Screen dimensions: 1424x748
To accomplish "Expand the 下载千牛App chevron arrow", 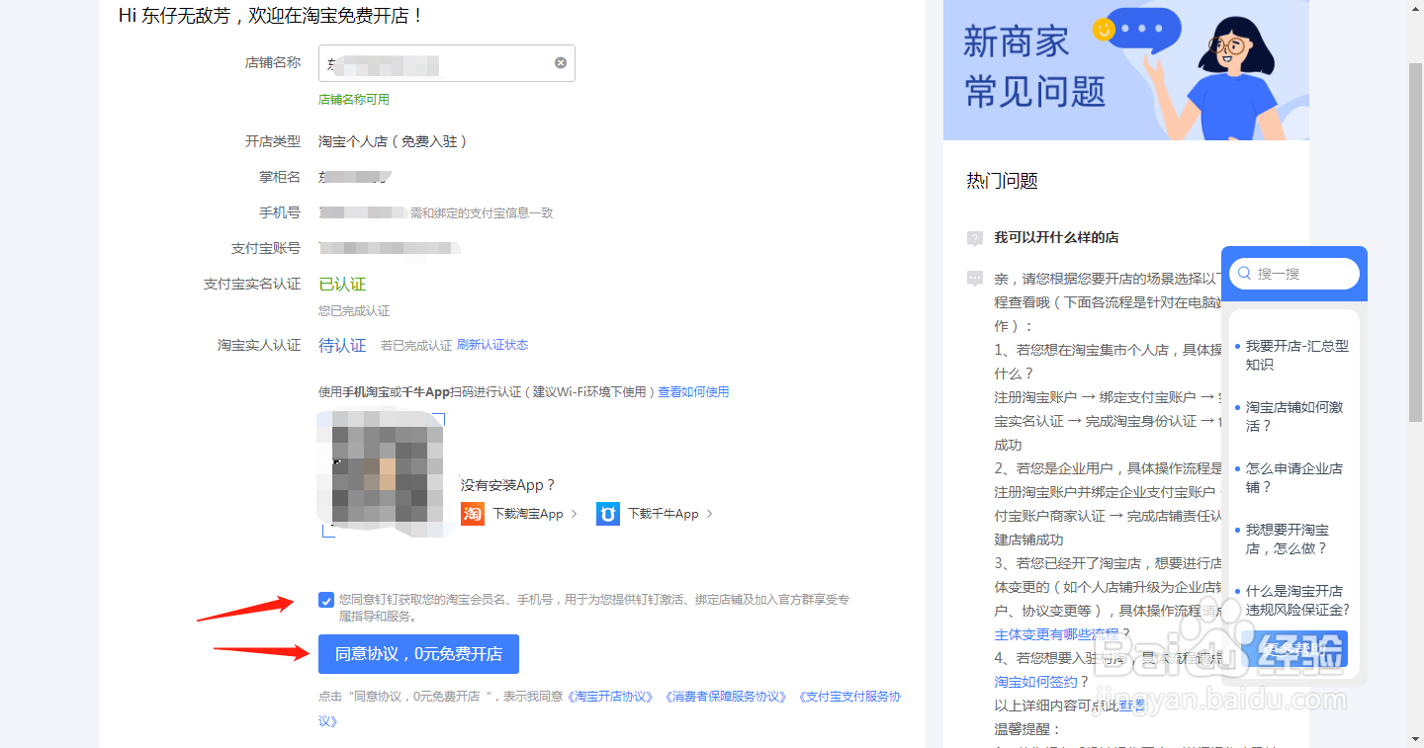I will pyautogui.click(x=709, y=514).
